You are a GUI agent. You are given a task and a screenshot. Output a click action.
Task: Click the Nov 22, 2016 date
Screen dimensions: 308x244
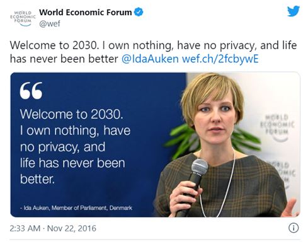(72, 228)
